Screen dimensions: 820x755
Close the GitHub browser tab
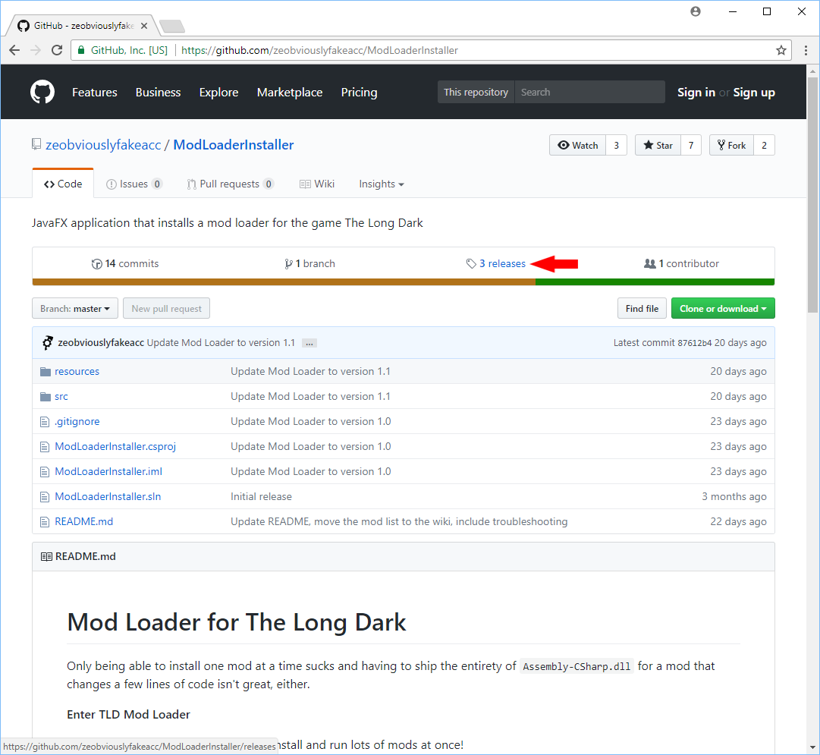coord(144,26)
